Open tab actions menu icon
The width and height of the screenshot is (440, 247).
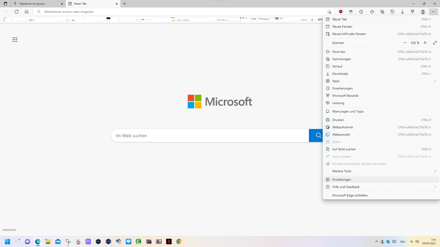[5, 3]
